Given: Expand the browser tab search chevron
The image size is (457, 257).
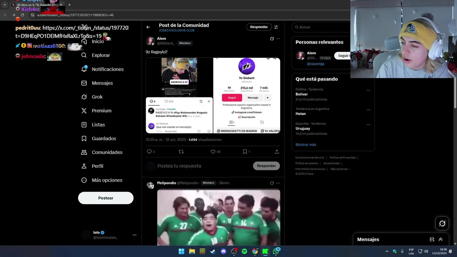Looking at the screenshot, I should click(5, 5).
